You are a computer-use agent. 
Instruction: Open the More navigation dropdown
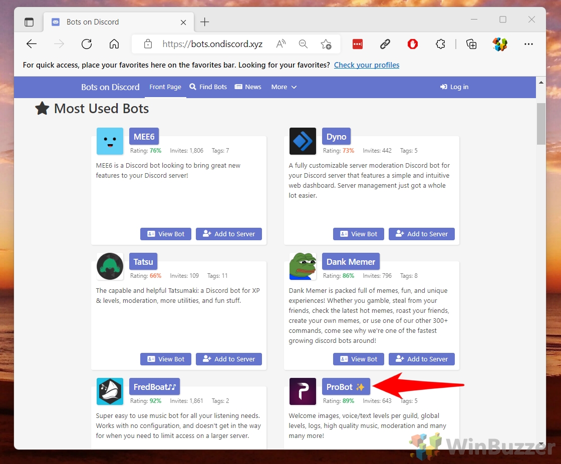tap(284, 87)
